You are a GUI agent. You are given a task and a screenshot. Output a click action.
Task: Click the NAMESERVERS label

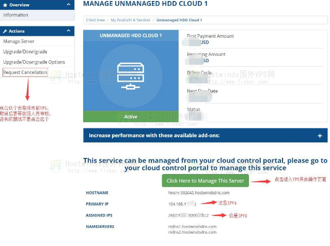click(x=100, y=227)
